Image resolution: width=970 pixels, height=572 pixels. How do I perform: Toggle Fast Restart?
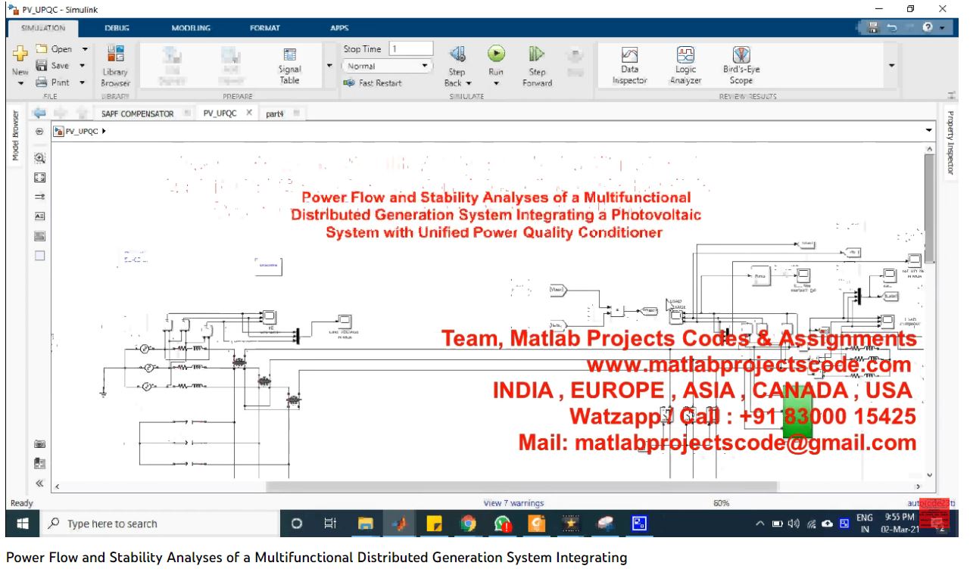pyautogui.click(x=372, y=83)
